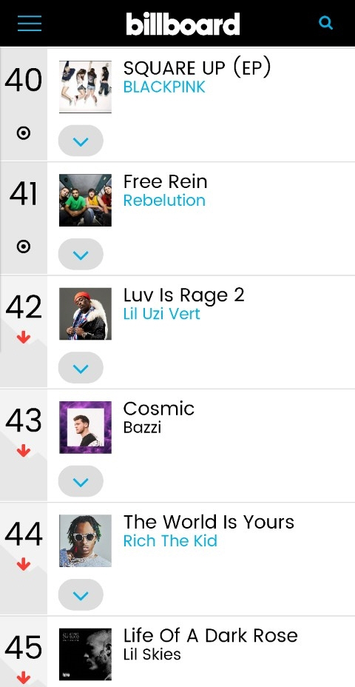Open the Lil Uzi Vert artist link
This screenshot has width=355, height=687.
click(x=161, y=314)
